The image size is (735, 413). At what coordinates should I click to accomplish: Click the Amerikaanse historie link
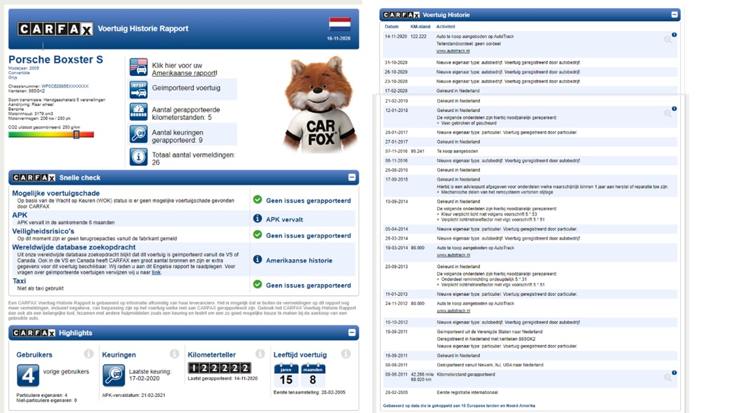click(x=299, y=260)
